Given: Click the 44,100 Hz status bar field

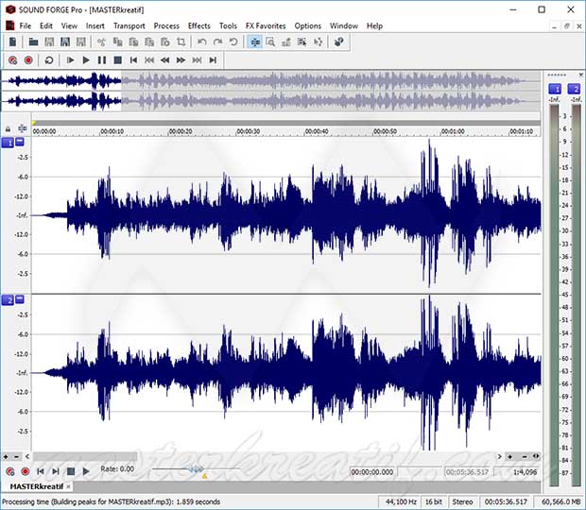Looking at the screenshot, I should click(x=401, y=501).
